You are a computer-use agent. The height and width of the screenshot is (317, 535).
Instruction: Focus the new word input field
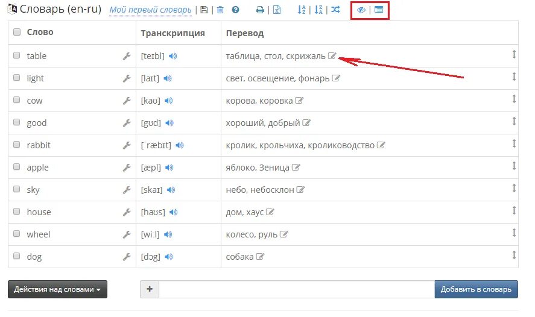297,289
